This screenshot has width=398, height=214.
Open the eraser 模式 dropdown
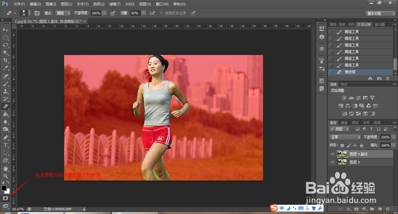(x=63, y=13)
